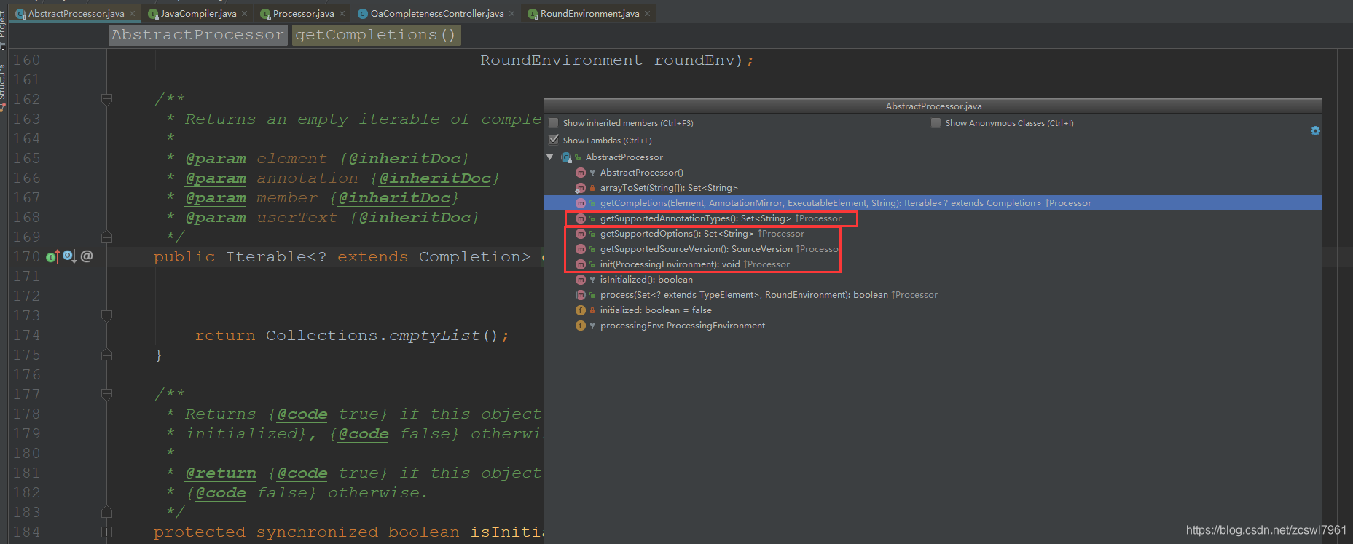Viewport: 1353px width, 544px height.
Task: Click the field icon beside initialized: boolean = false
Action: (x=581, y=310)
